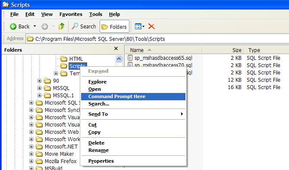This screenshot has width=289, height=170.
Task: Select the Mozilla Firefox folder icon
Action: click(39, 161)
